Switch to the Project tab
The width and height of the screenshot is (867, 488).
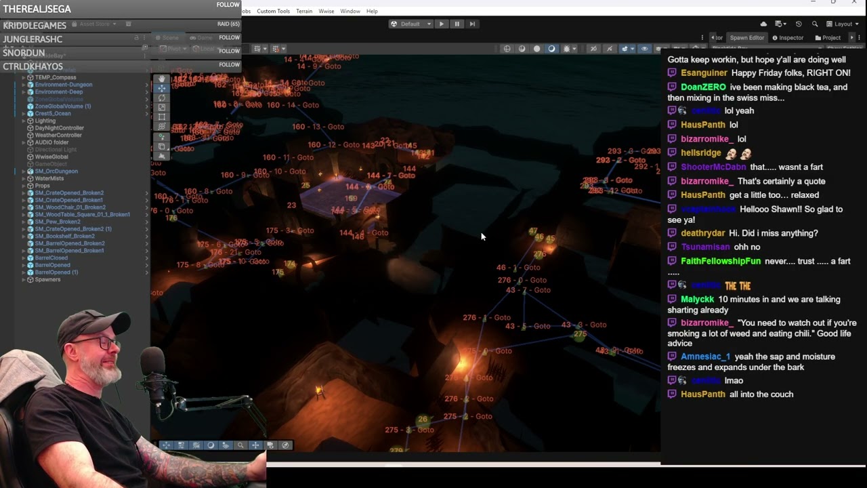[828, 38]
